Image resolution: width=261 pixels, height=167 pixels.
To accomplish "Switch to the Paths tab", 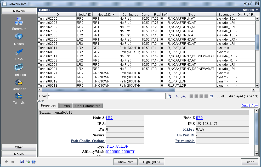I will click(x=65, y=106).
